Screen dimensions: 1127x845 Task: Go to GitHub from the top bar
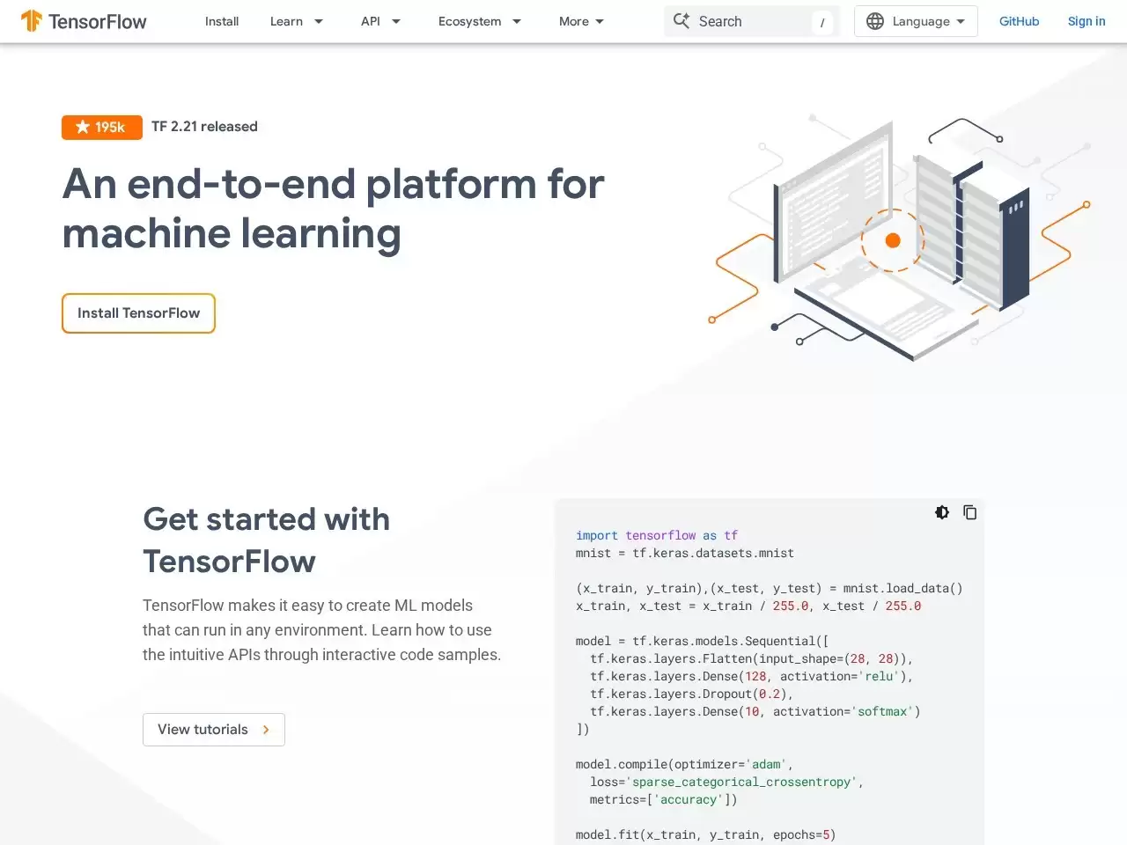tap(1019, 20)
